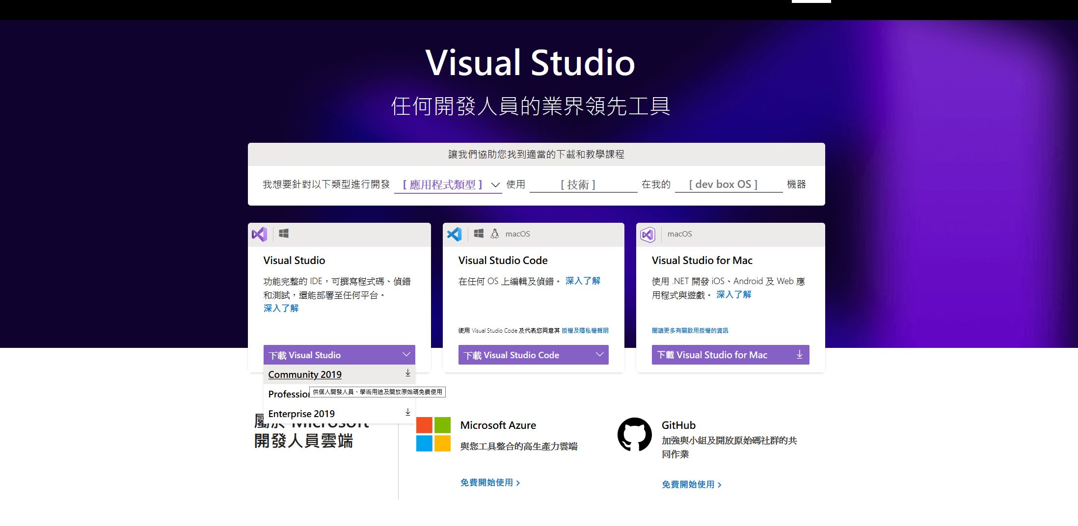Open 深入了解 link on Visual Studio for Mac card
The height and width of the screenshot is (526, 1078).
[733, 294]
